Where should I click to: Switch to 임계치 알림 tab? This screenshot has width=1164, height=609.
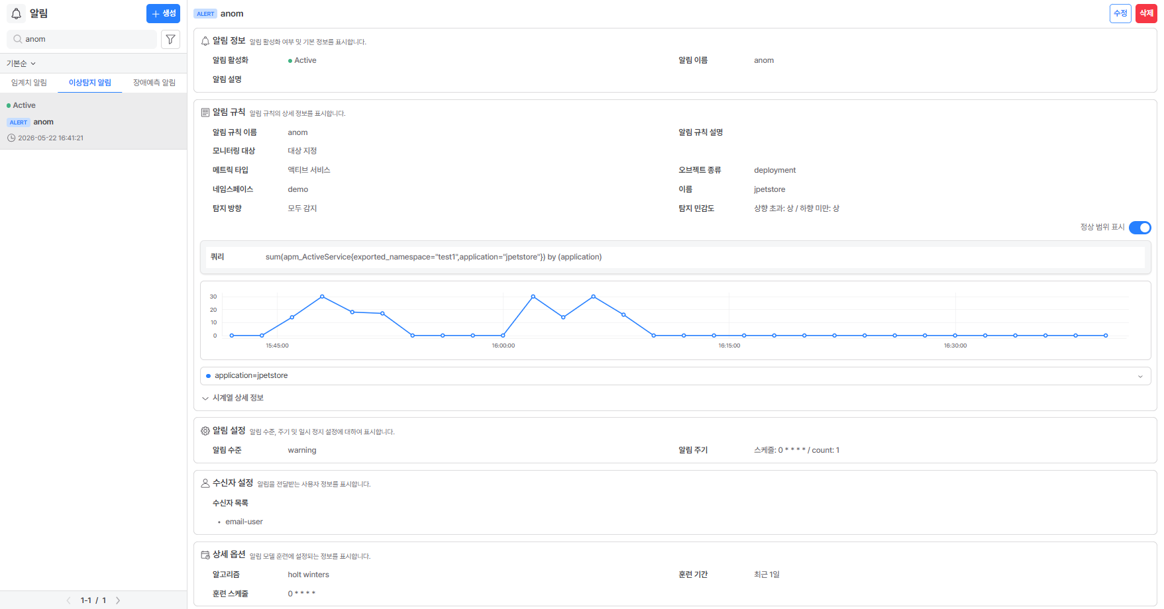point(29,83)
